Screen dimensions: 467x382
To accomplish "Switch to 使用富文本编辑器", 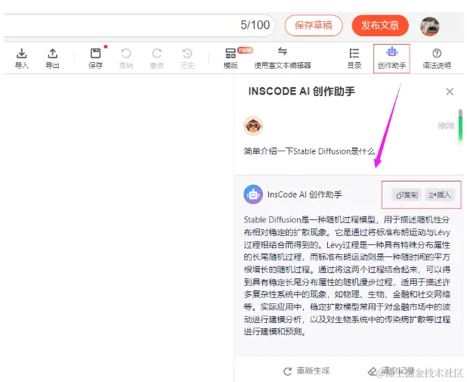I will coord(283,59).
